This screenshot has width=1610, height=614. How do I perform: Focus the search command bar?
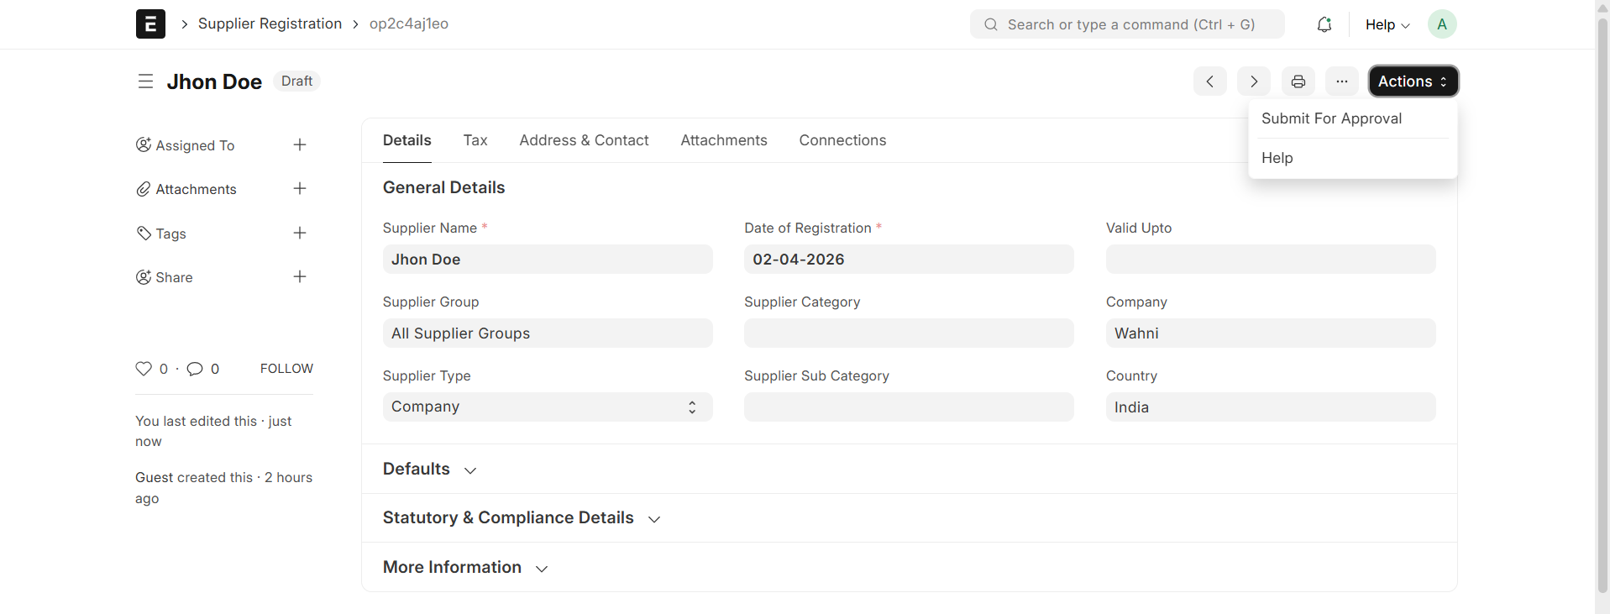(1127, 24)
